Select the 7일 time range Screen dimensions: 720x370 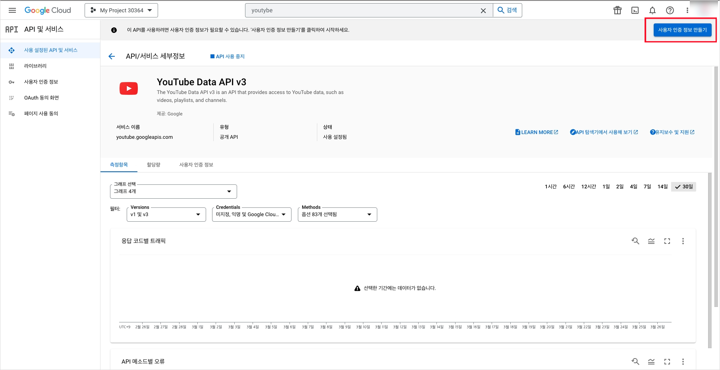pyautogui.click(x=647, y=187)
